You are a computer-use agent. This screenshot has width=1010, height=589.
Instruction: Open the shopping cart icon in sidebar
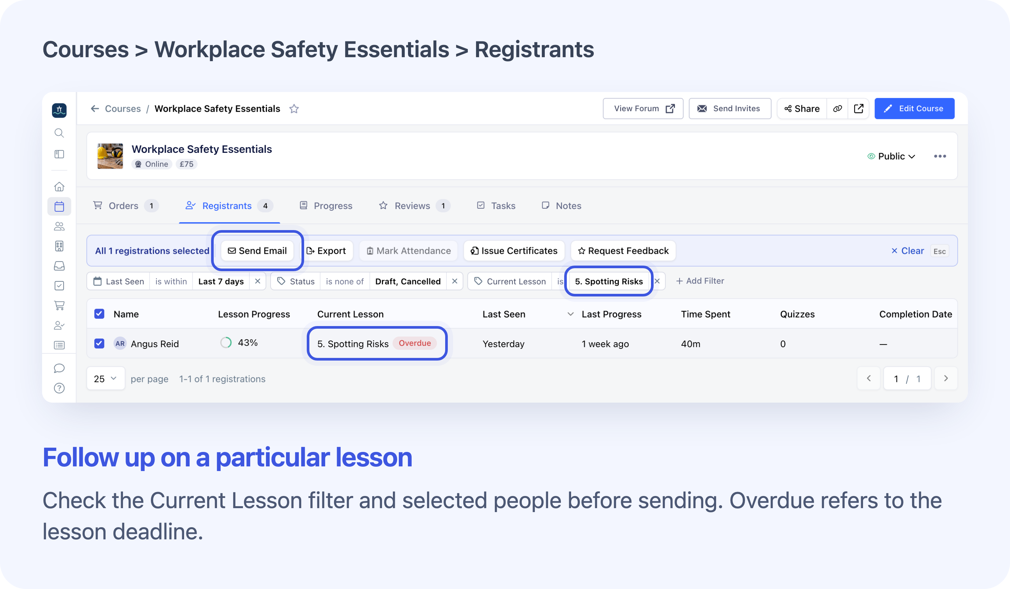coord(59,305)
